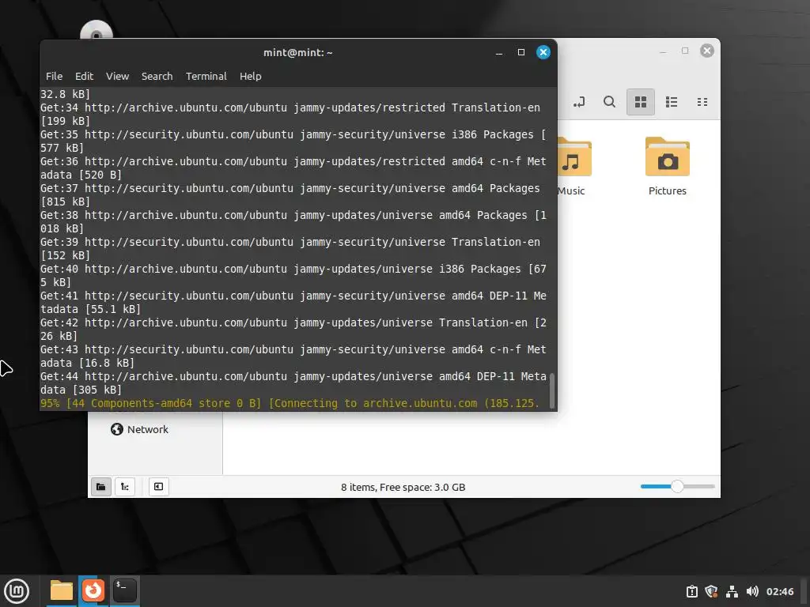Open the network connection tray icon
The width and height of the screenshot is (810, 607).
732,591
